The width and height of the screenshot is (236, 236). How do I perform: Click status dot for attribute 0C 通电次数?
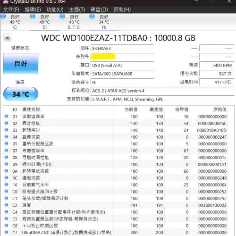click(6, 177)
